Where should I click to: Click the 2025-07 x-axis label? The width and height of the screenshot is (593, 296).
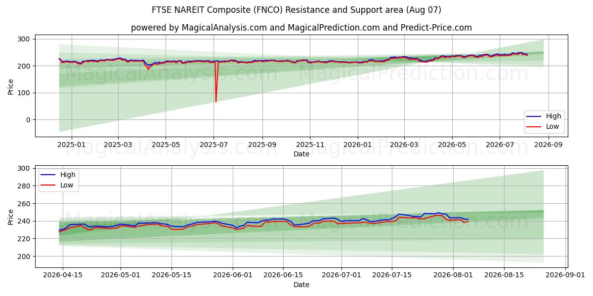[213, 146]
